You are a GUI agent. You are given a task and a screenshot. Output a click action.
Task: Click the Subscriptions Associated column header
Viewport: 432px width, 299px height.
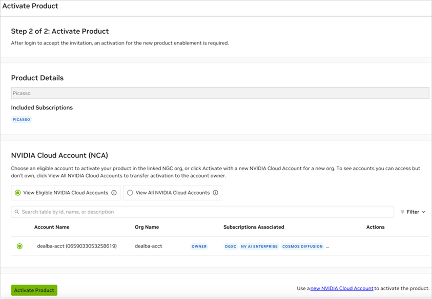(254, 227)
